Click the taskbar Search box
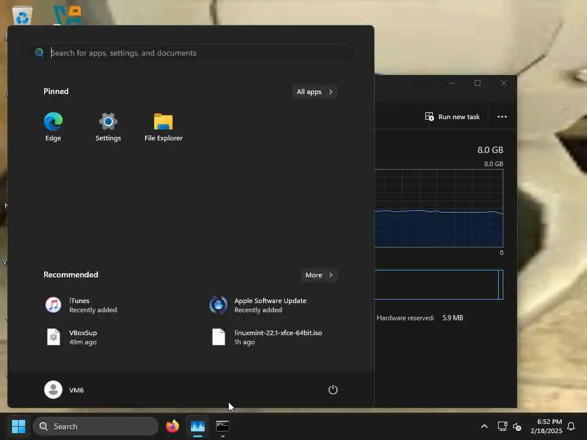 click(96, 426)
